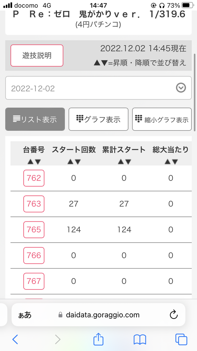Tap the ぁあ reader settings icon
The height and width of the screenshot is (351, 197).
25,315
